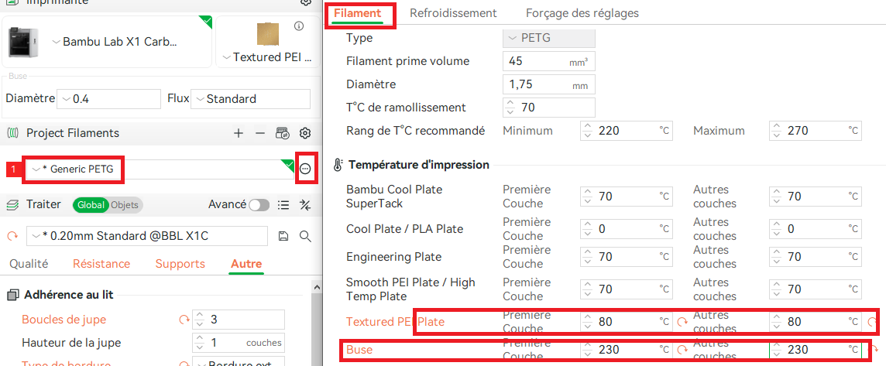Click the AMS sync icon beside the minus

point(283,133)
